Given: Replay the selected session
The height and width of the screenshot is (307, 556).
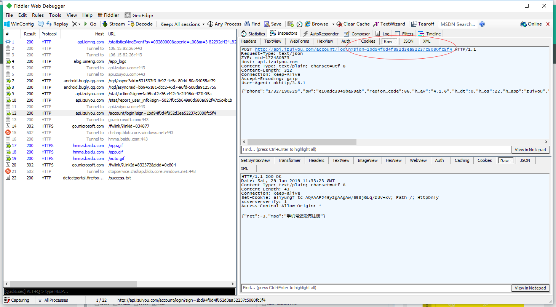Looking at the screenshot, I should 57,24.
